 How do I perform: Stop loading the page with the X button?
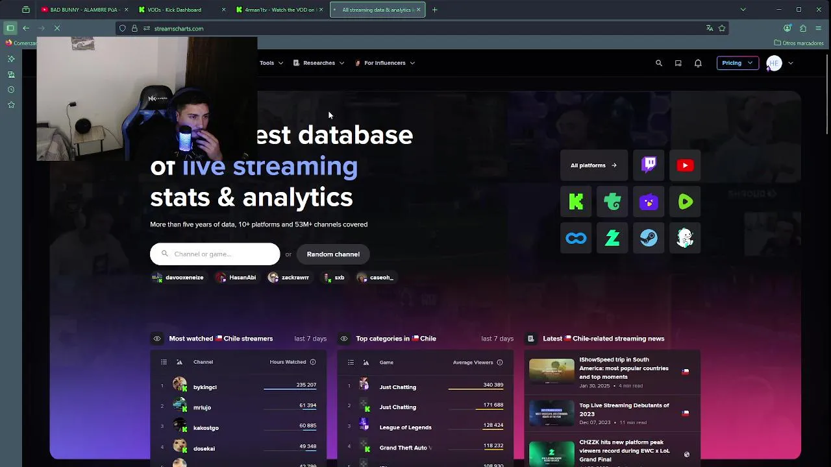tap(57, 28)
